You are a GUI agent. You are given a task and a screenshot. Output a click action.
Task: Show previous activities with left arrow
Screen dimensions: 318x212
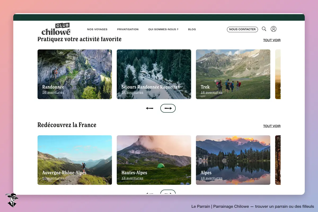click(150, 108)
